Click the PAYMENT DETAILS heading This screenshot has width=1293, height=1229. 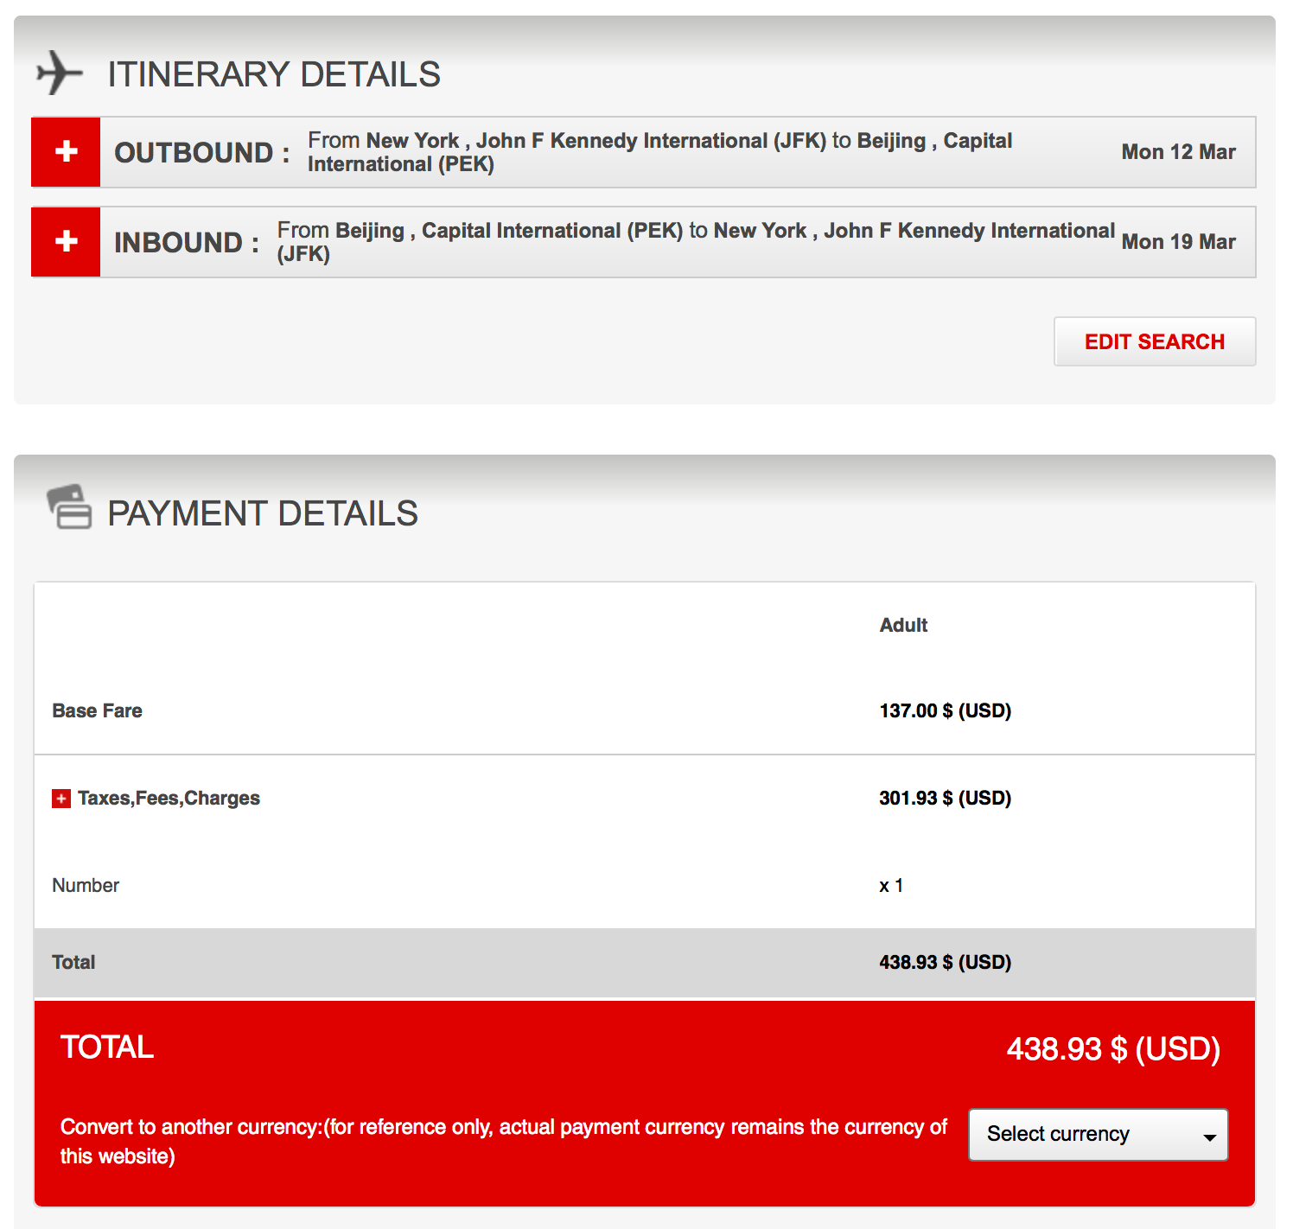click(263, 513)
